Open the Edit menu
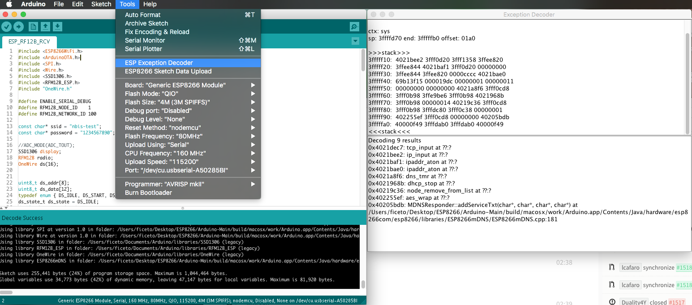The height and width of the screenshot is (305, 692). point(77,4)
